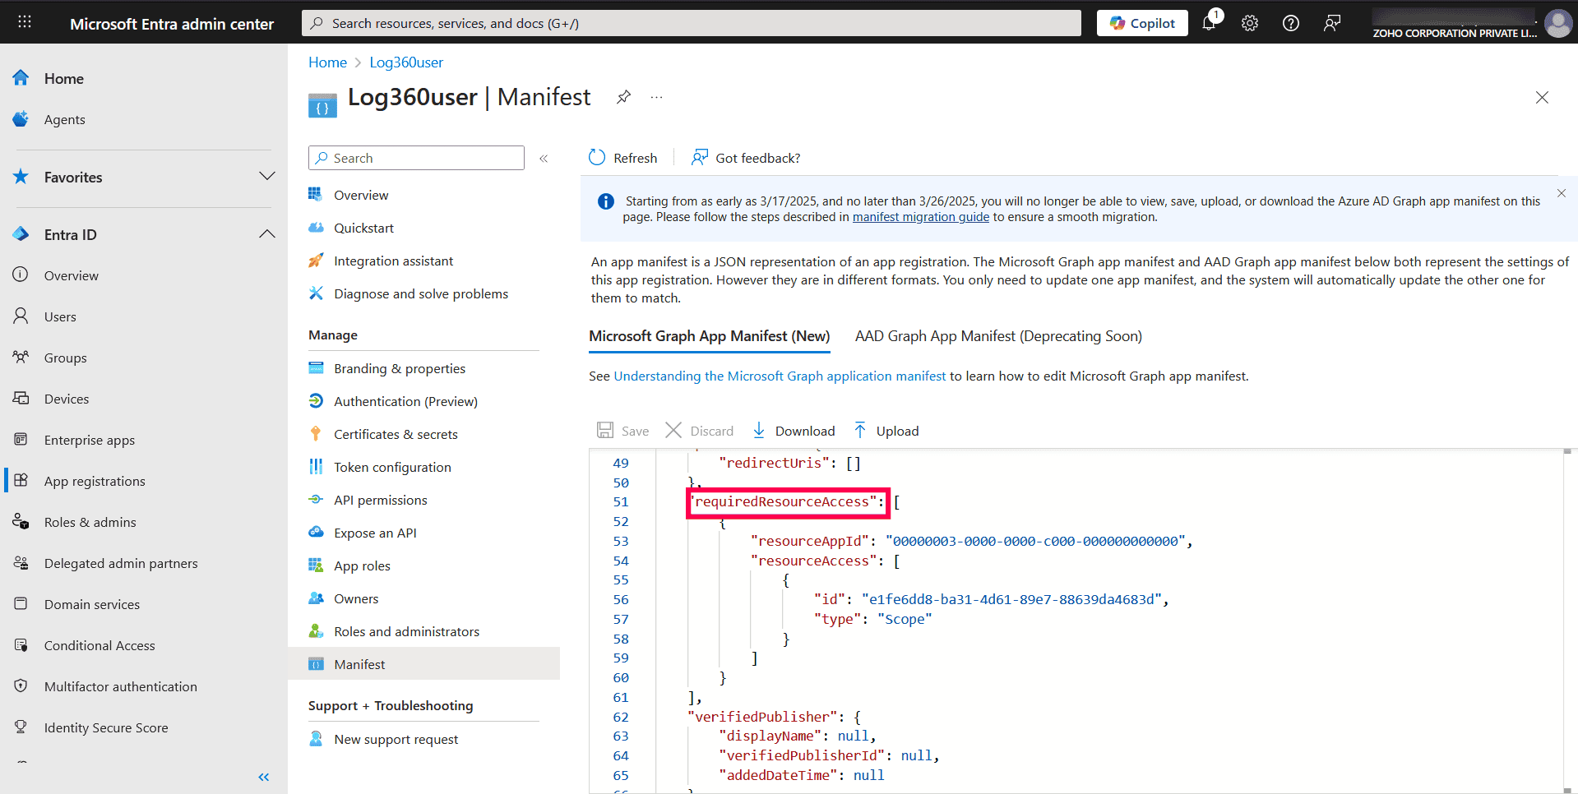
Task: Collapse the manifest search pane
Action: 543,158
